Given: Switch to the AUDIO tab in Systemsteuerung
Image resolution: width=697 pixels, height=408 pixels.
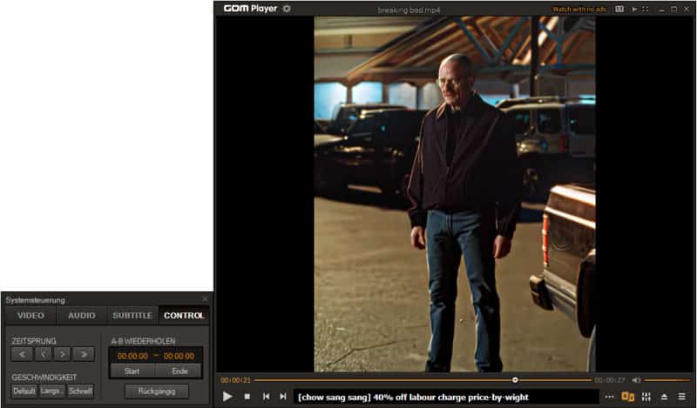Looking at the screenshot, I should pyautogui.click(x=82, y=315).
